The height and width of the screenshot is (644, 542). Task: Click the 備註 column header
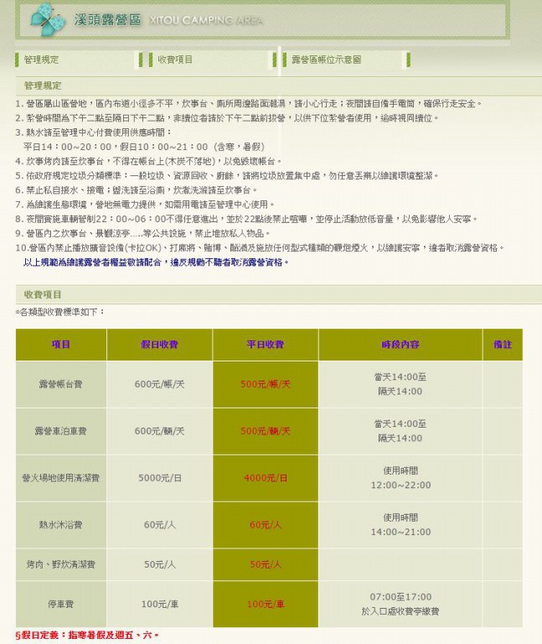[x=503, y=344]
